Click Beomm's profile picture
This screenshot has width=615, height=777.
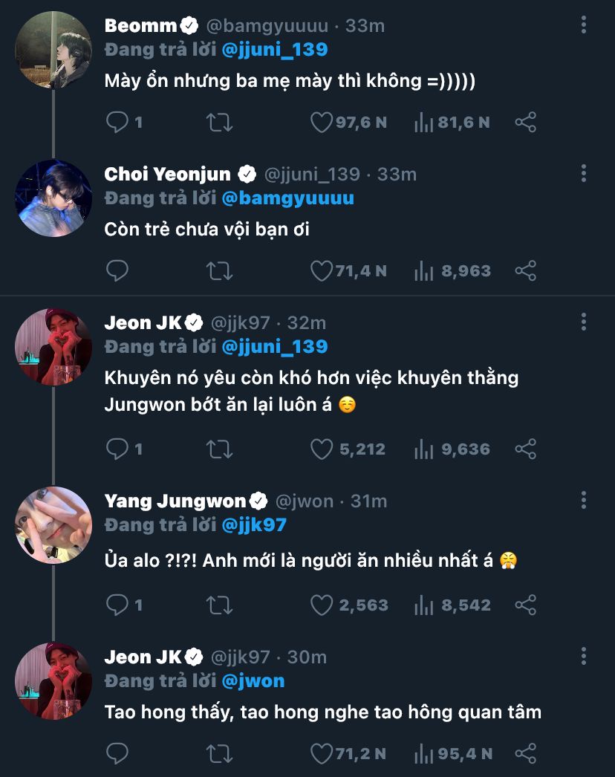coord(53,49)
